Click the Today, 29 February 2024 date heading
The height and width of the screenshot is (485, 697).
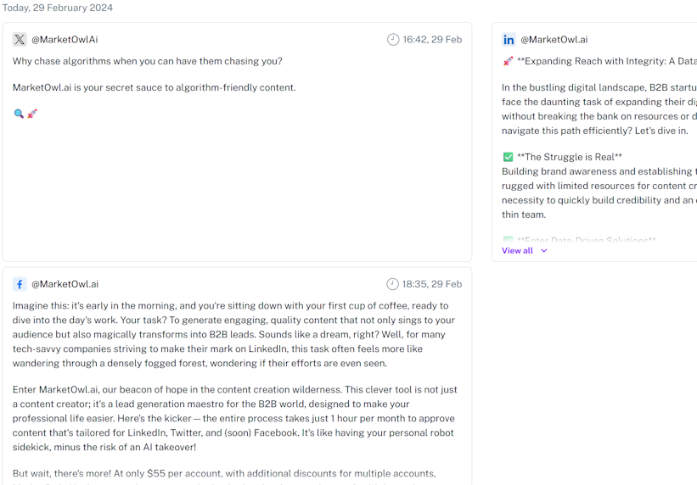tap(58, 8)
